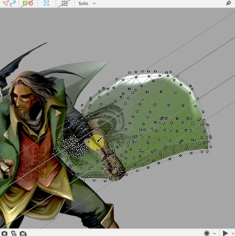Click the pen icon at top right
The image size is (235, 236).
228,3
